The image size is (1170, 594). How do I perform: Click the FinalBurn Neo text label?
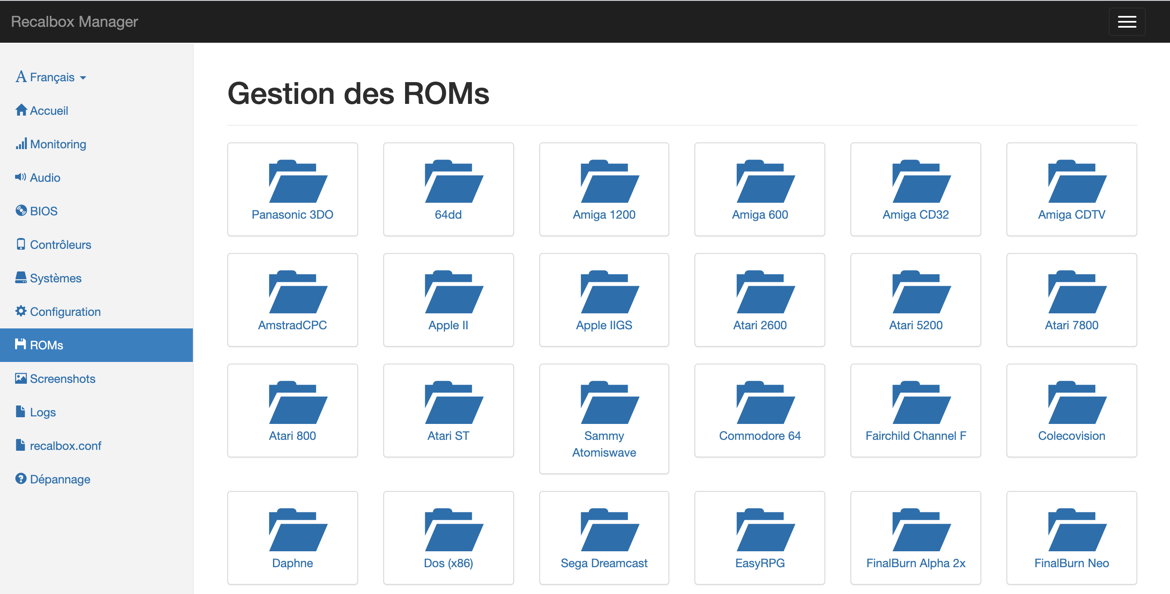point(1071,563)
